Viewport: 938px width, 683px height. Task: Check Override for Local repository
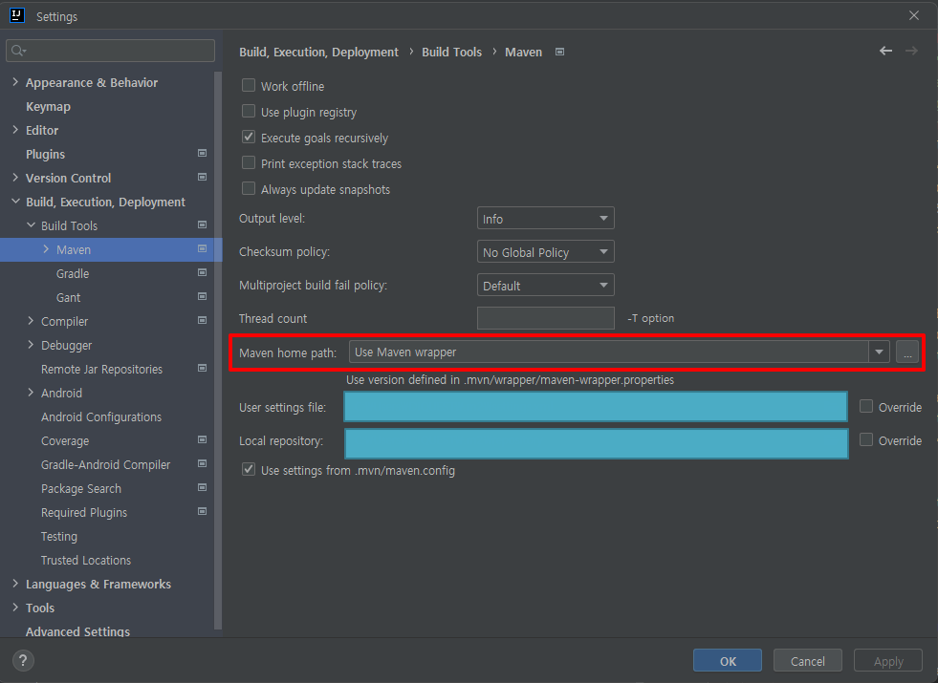[x=866, y=439]
